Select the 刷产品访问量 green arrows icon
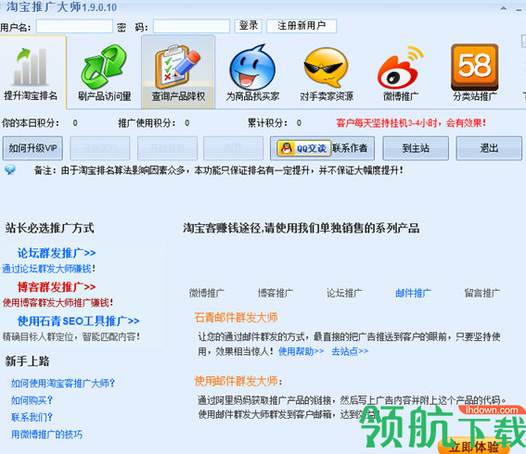 [x=104, y=67]
